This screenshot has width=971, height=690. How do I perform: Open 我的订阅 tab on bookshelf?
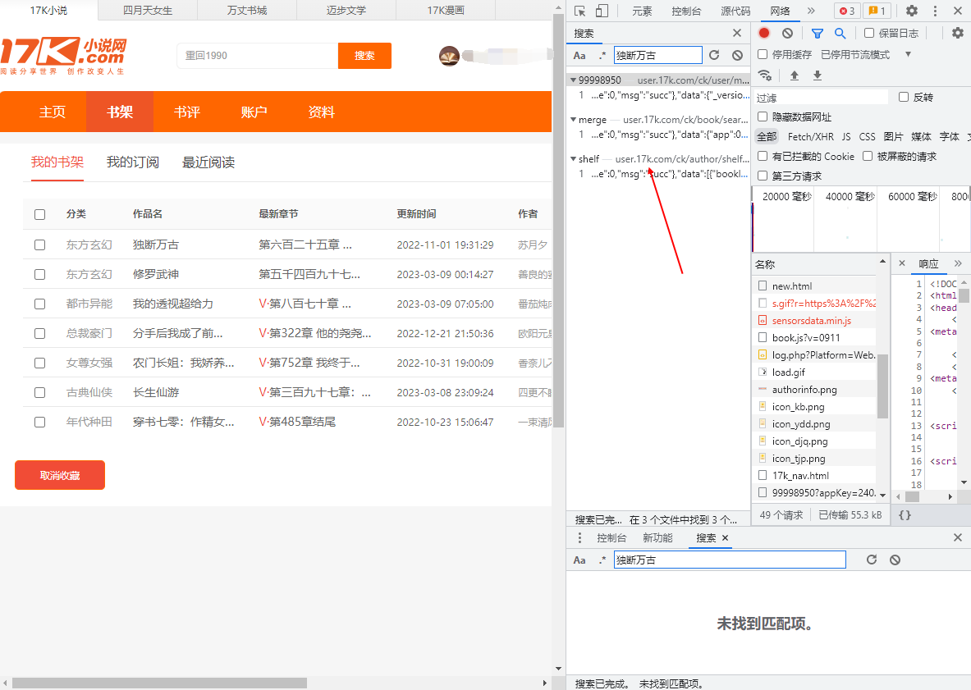(x=132, y=162)
